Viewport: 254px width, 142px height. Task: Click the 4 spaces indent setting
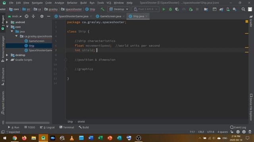(223, 132)
